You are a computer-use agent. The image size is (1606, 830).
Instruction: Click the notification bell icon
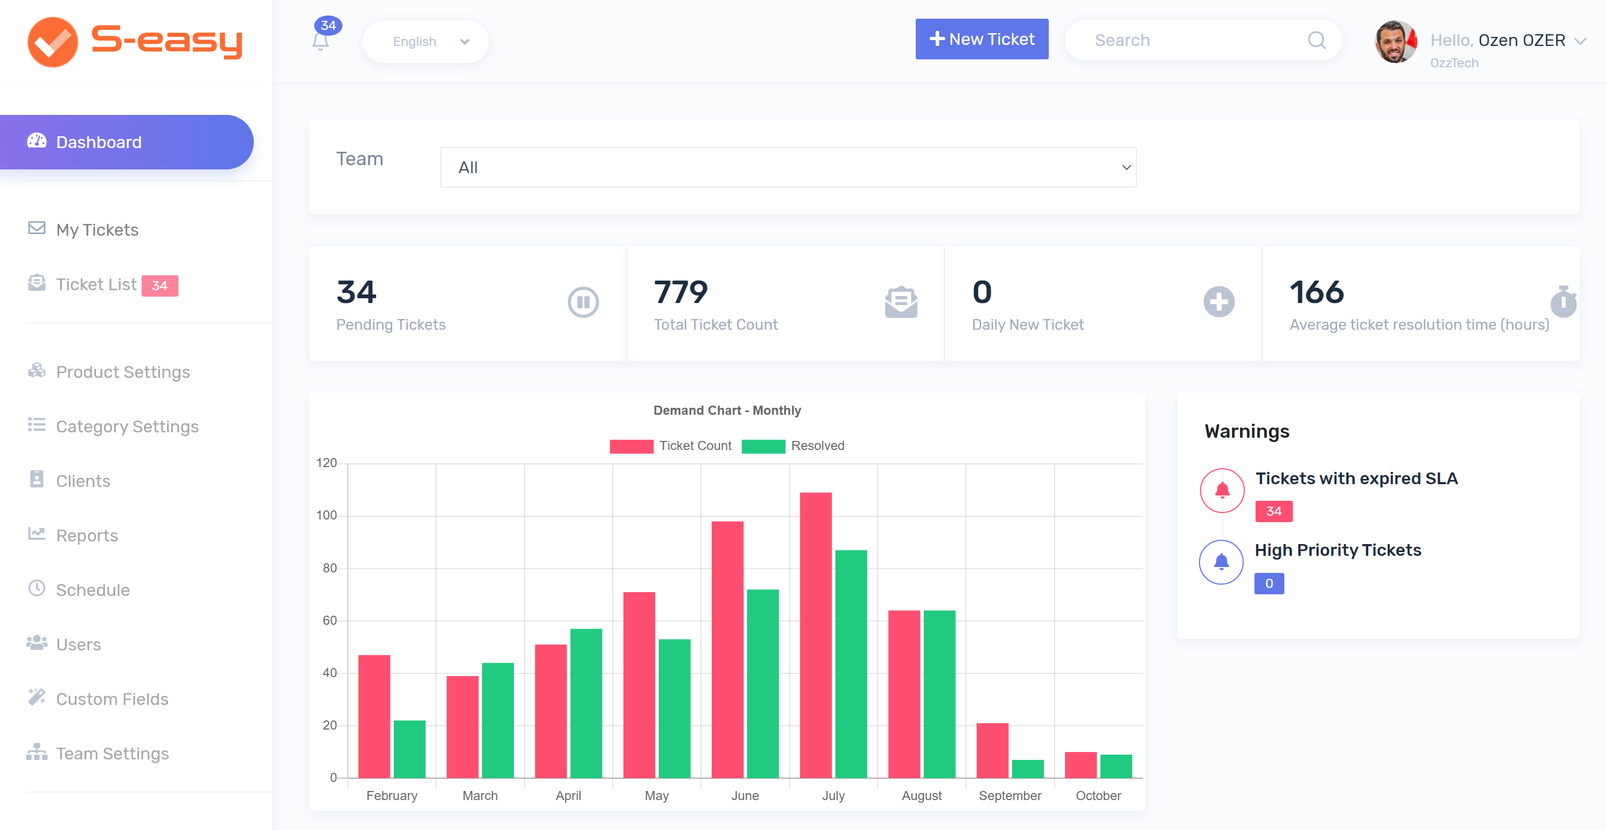pyautogui.click(x=321, y=41)
